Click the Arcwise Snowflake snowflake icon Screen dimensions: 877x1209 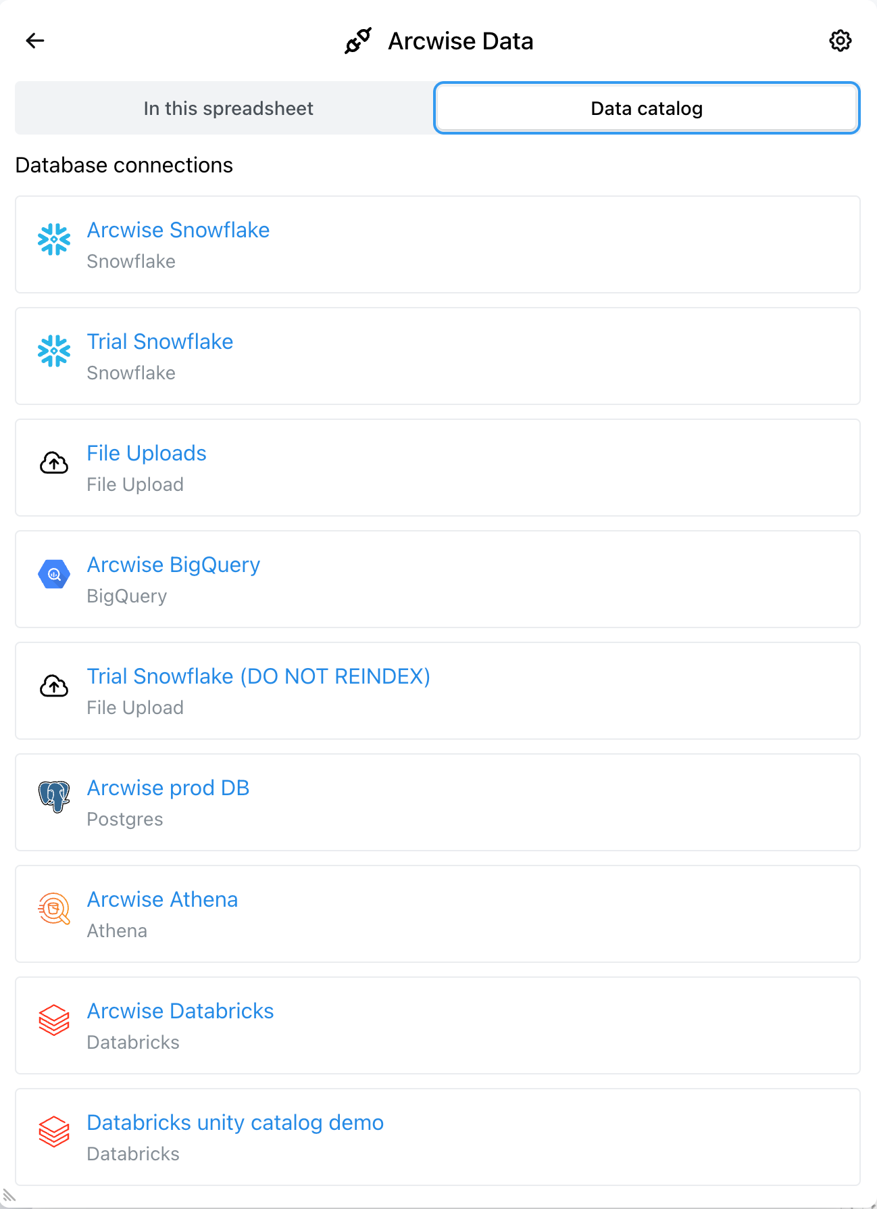point(54,239)
